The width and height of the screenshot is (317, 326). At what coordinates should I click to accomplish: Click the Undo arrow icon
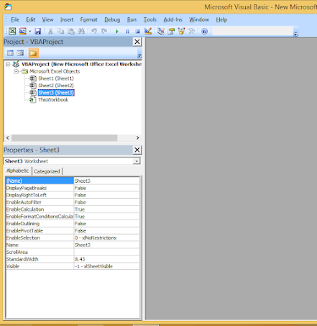(94, 31)
